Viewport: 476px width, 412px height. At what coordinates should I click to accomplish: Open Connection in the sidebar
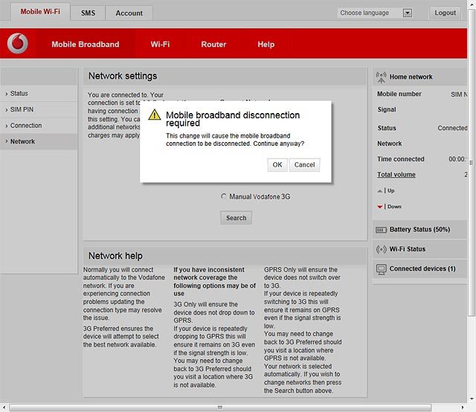pyautogui.click(x=39, y=126)
